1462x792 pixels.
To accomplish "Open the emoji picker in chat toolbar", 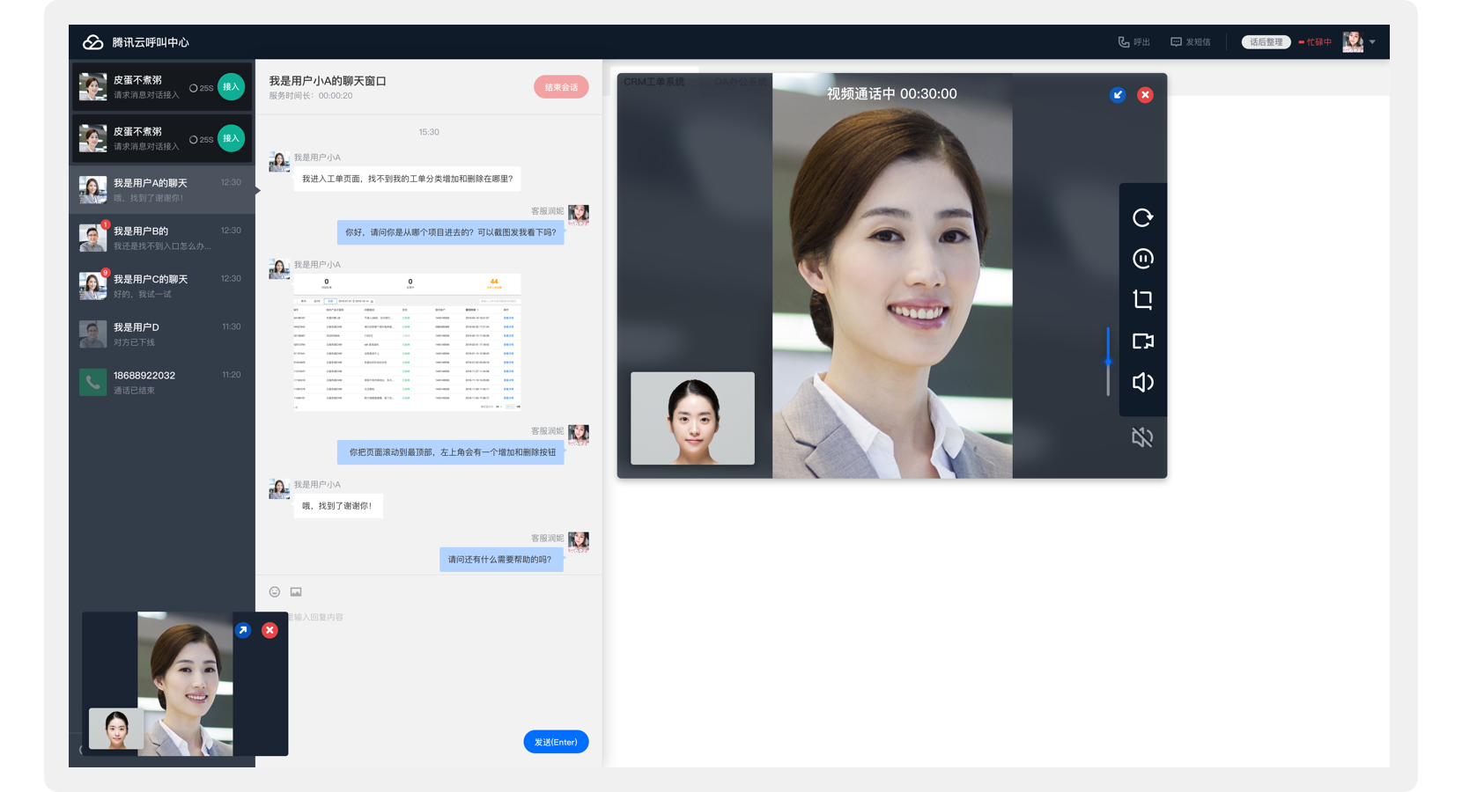I will (x=275, y=592).
